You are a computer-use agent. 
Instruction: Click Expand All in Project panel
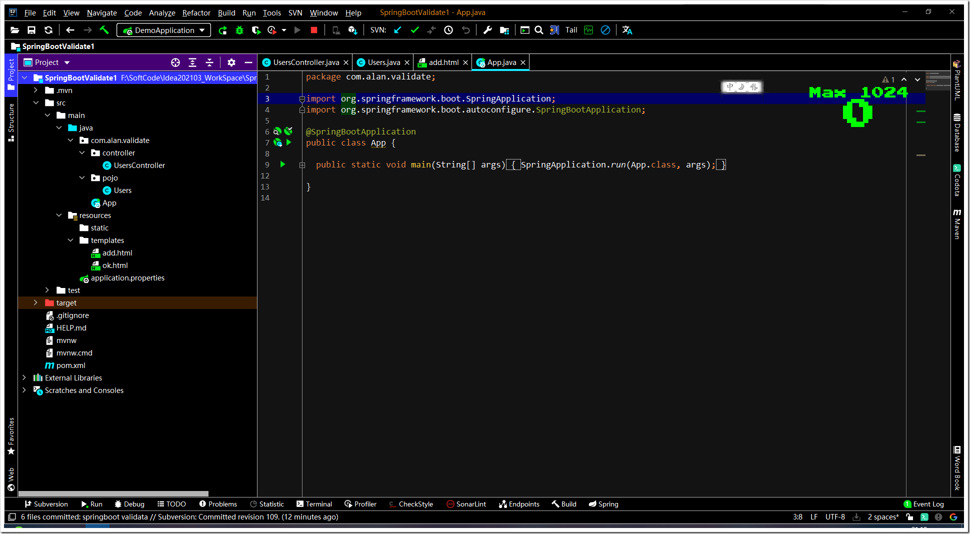coord(192,62)
